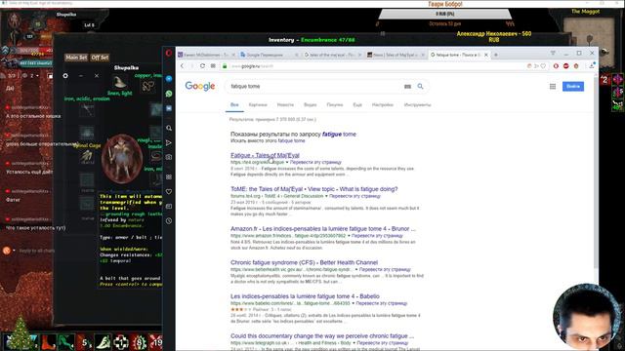Image resolution: width=625 pixels, height=351 pixels.
Task: Switch to the Main Set equipment tab
Action: [x=76, y=58]
